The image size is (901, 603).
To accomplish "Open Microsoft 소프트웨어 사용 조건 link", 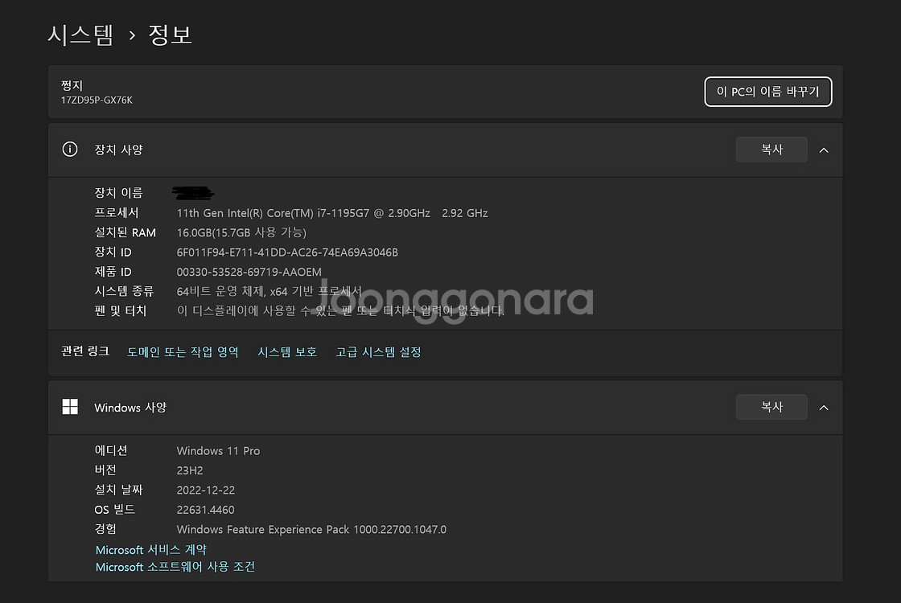I will point(175,567).
